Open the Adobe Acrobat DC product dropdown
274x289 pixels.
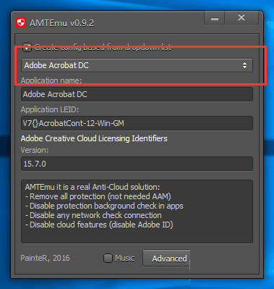(137, 65)
